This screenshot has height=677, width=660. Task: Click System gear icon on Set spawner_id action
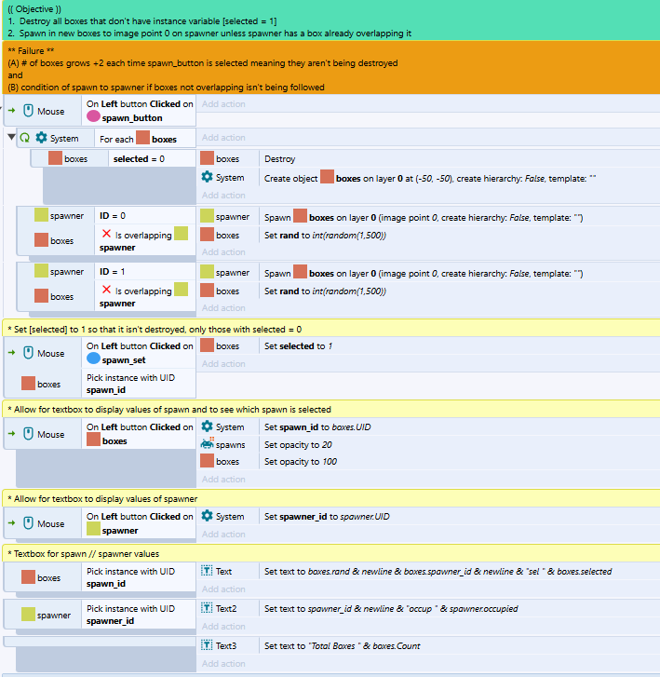208,516
